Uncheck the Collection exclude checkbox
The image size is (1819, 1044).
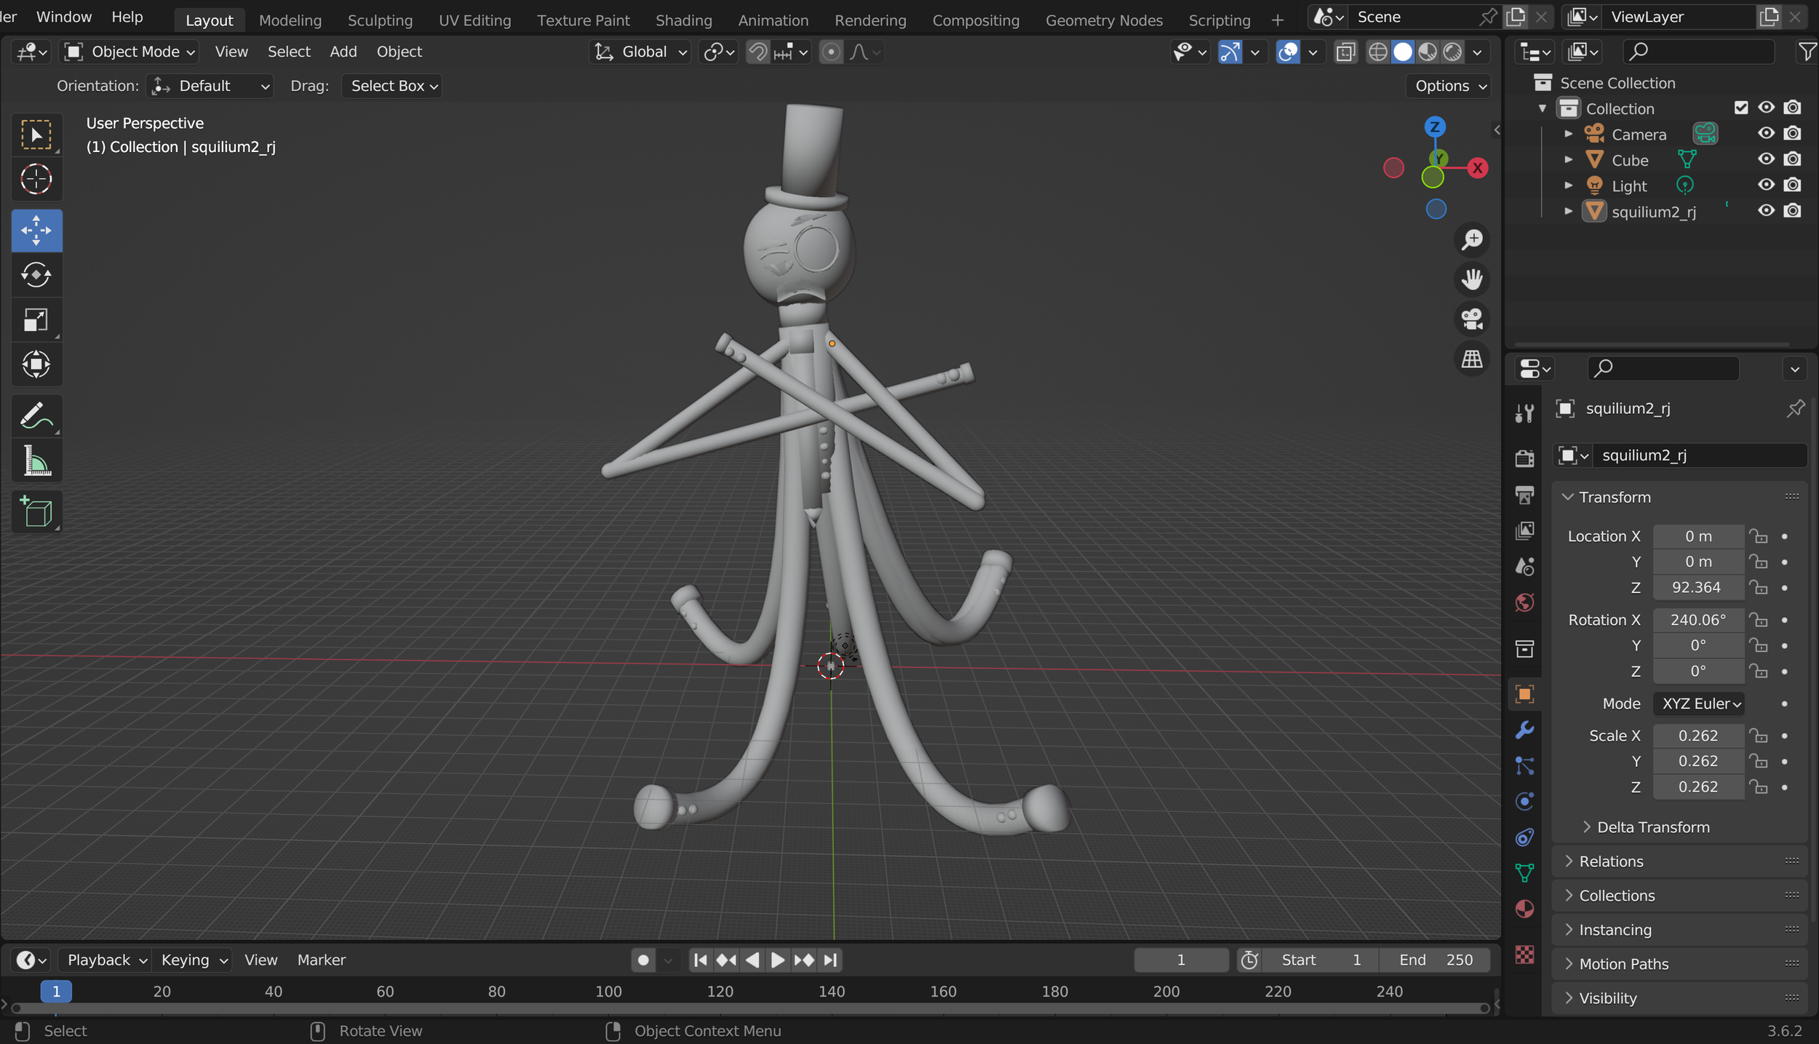coord(1741,108)
